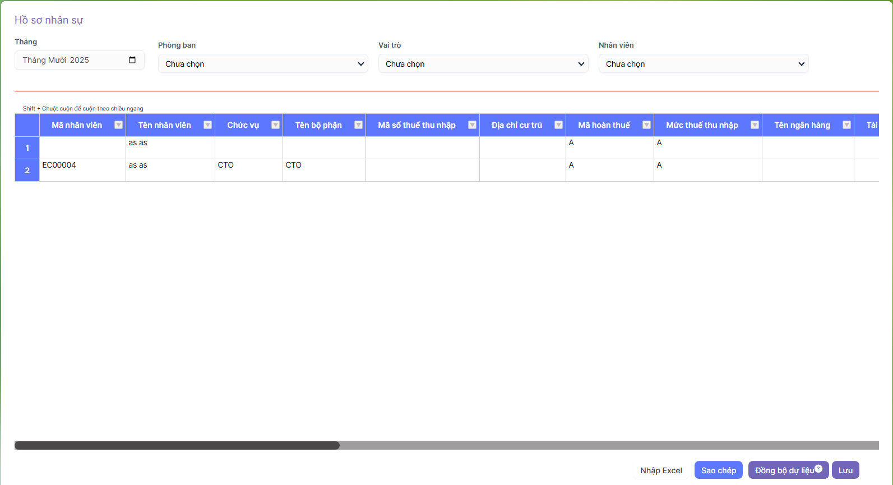The height and width of the screenshot is (485, 893).
Task: Expand the Vai trò dropdown
Action: coord(483,64)
